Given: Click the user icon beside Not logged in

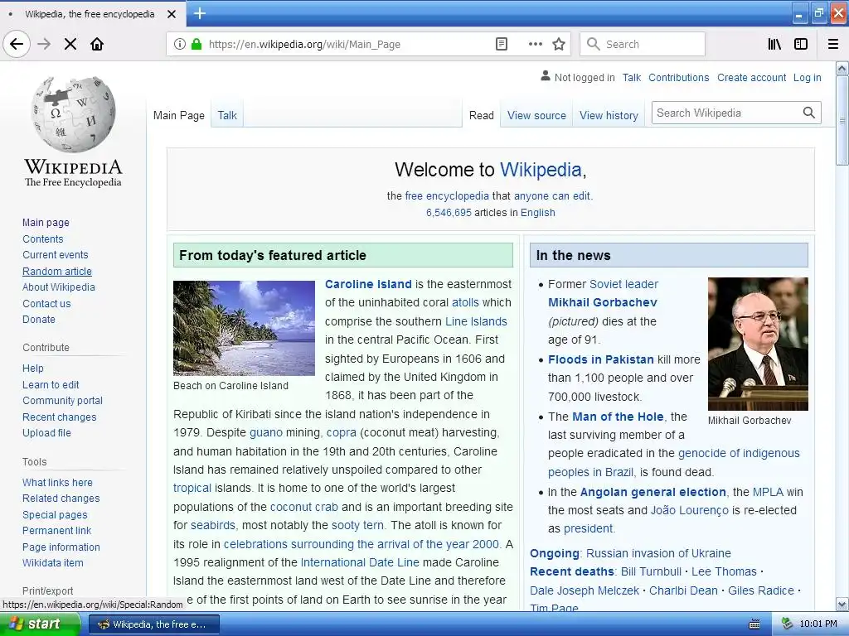Looking at the screenshot, I should click(546, 77).
